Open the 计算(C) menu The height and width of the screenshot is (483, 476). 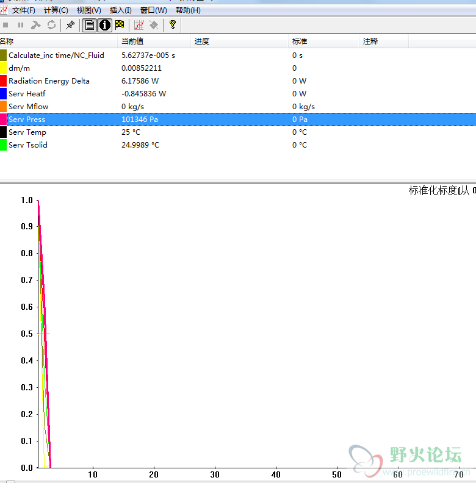56,10
